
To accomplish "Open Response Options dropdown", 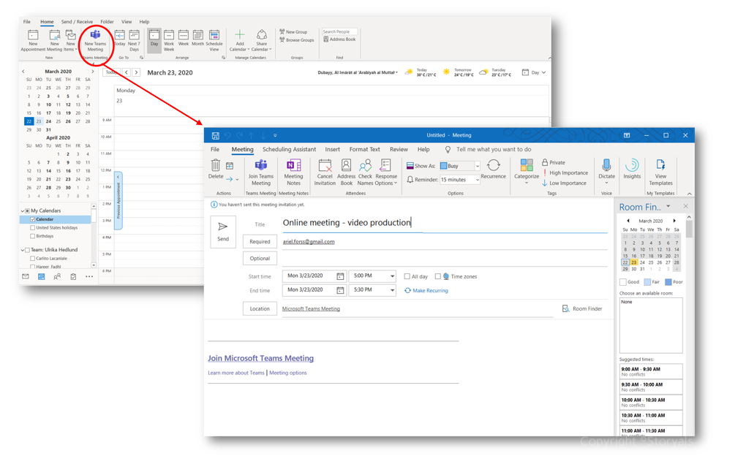I will point(386,172).
